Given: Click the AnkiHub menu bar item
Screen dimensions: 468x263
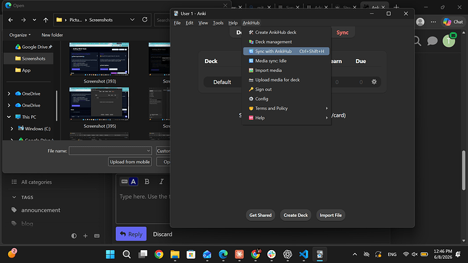Looking at the screenshot, I should tap(251, 23).
